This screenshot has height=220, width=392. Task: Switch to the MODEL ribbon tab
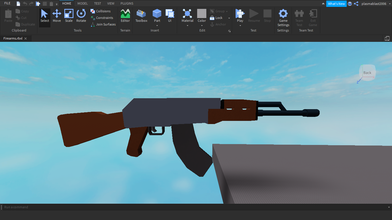[82, 3]
